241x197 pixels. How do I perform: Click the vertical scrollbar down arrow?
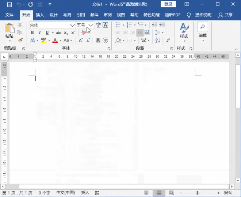238,181
